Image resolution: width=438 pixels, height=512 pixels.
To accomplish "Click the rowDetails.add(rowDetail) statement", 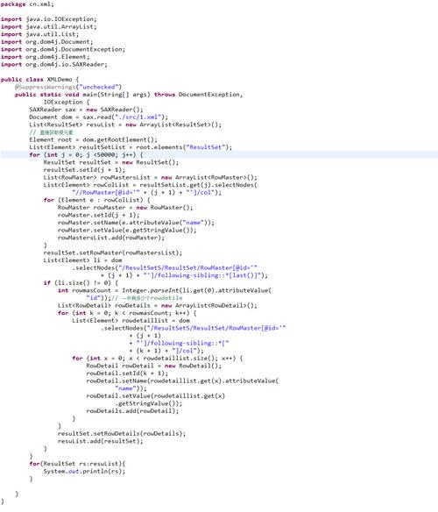I will coord(132,411).
